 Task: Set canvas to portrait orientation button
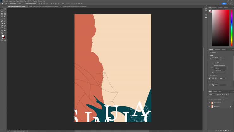click(215, 63)
